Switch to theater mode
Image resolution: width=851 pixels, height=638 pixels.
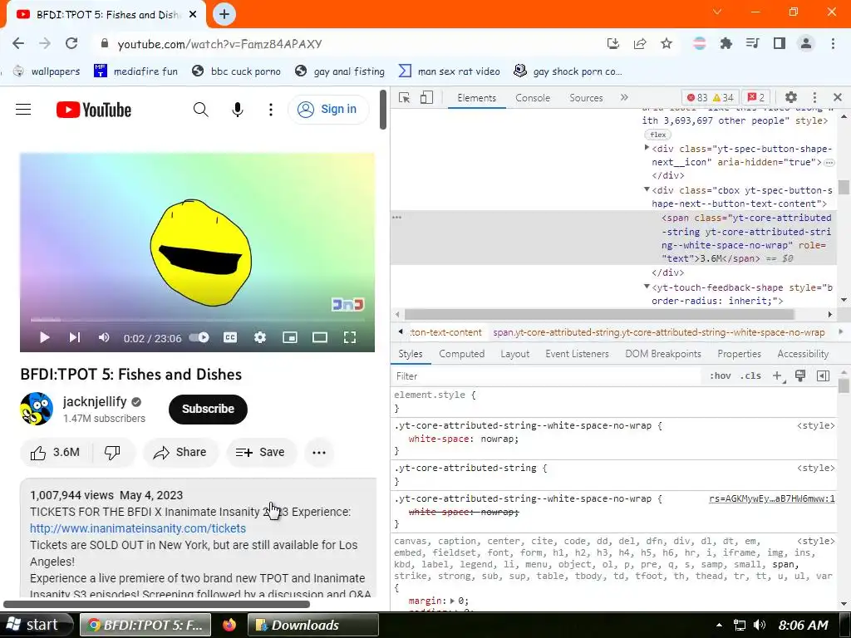pyautogui.click(x=320, y=337)
